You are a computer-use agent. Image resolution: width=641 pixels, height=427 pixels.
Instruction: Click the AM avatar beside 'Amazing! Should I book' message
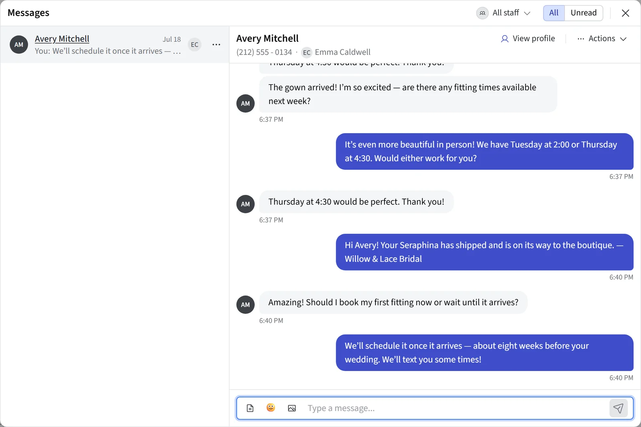[246, 305]
